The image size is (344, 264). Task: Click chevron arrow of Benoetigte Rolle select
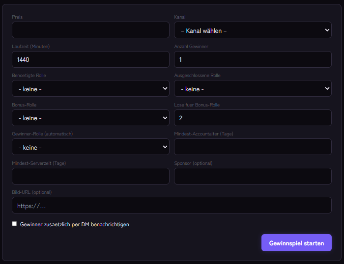click(x=165, y=88)
